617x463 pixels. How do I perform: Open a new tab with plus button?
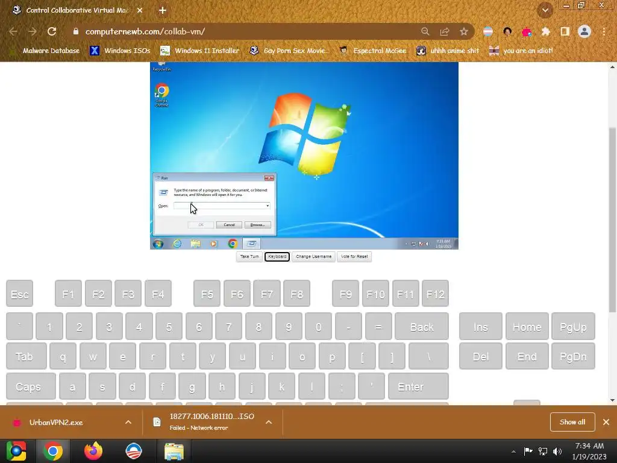coord(163,10)
